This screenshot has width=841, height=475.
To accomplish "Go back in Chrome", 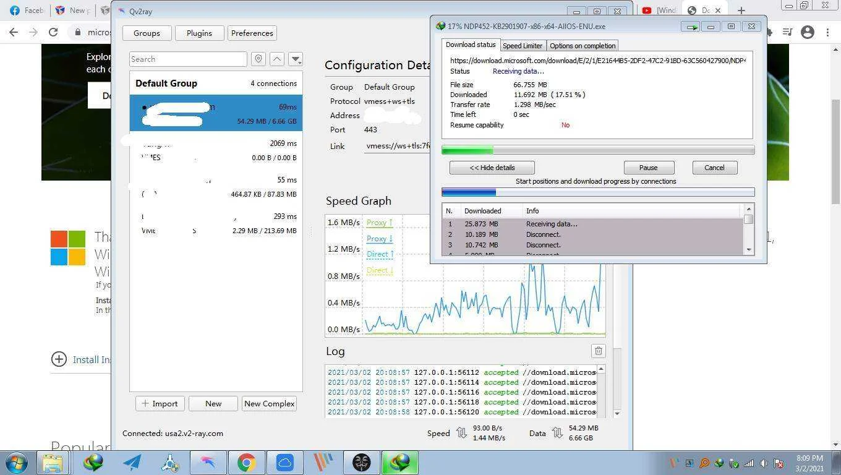I will 14,32.
